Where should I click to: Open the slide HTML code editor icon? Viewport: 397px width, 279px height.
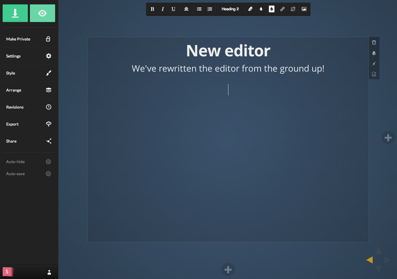click(x=374, y=74)
